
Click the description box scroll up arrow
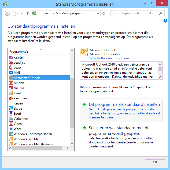(x=160, y=64)
